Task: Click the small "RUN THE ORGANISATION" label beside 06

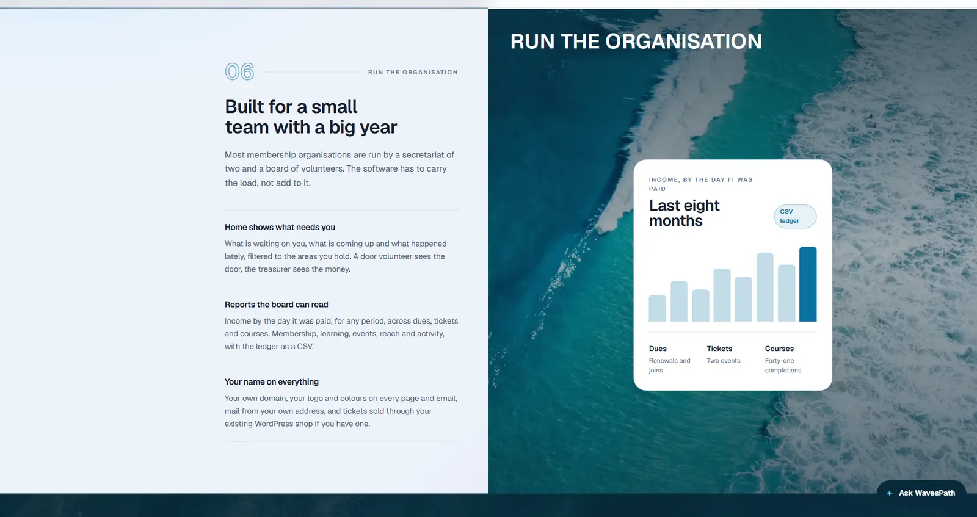Action: point(413,72)
